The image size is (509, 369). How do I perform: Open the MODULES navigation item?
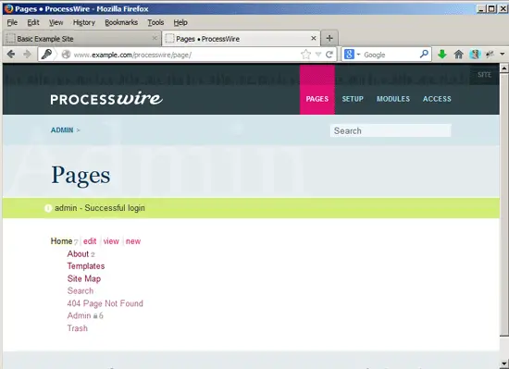coord(393,99)
